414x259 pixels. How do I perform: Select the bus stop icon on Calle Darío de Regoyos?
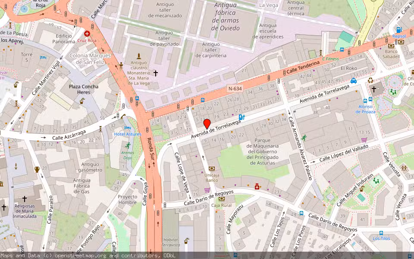pos(301,213)
